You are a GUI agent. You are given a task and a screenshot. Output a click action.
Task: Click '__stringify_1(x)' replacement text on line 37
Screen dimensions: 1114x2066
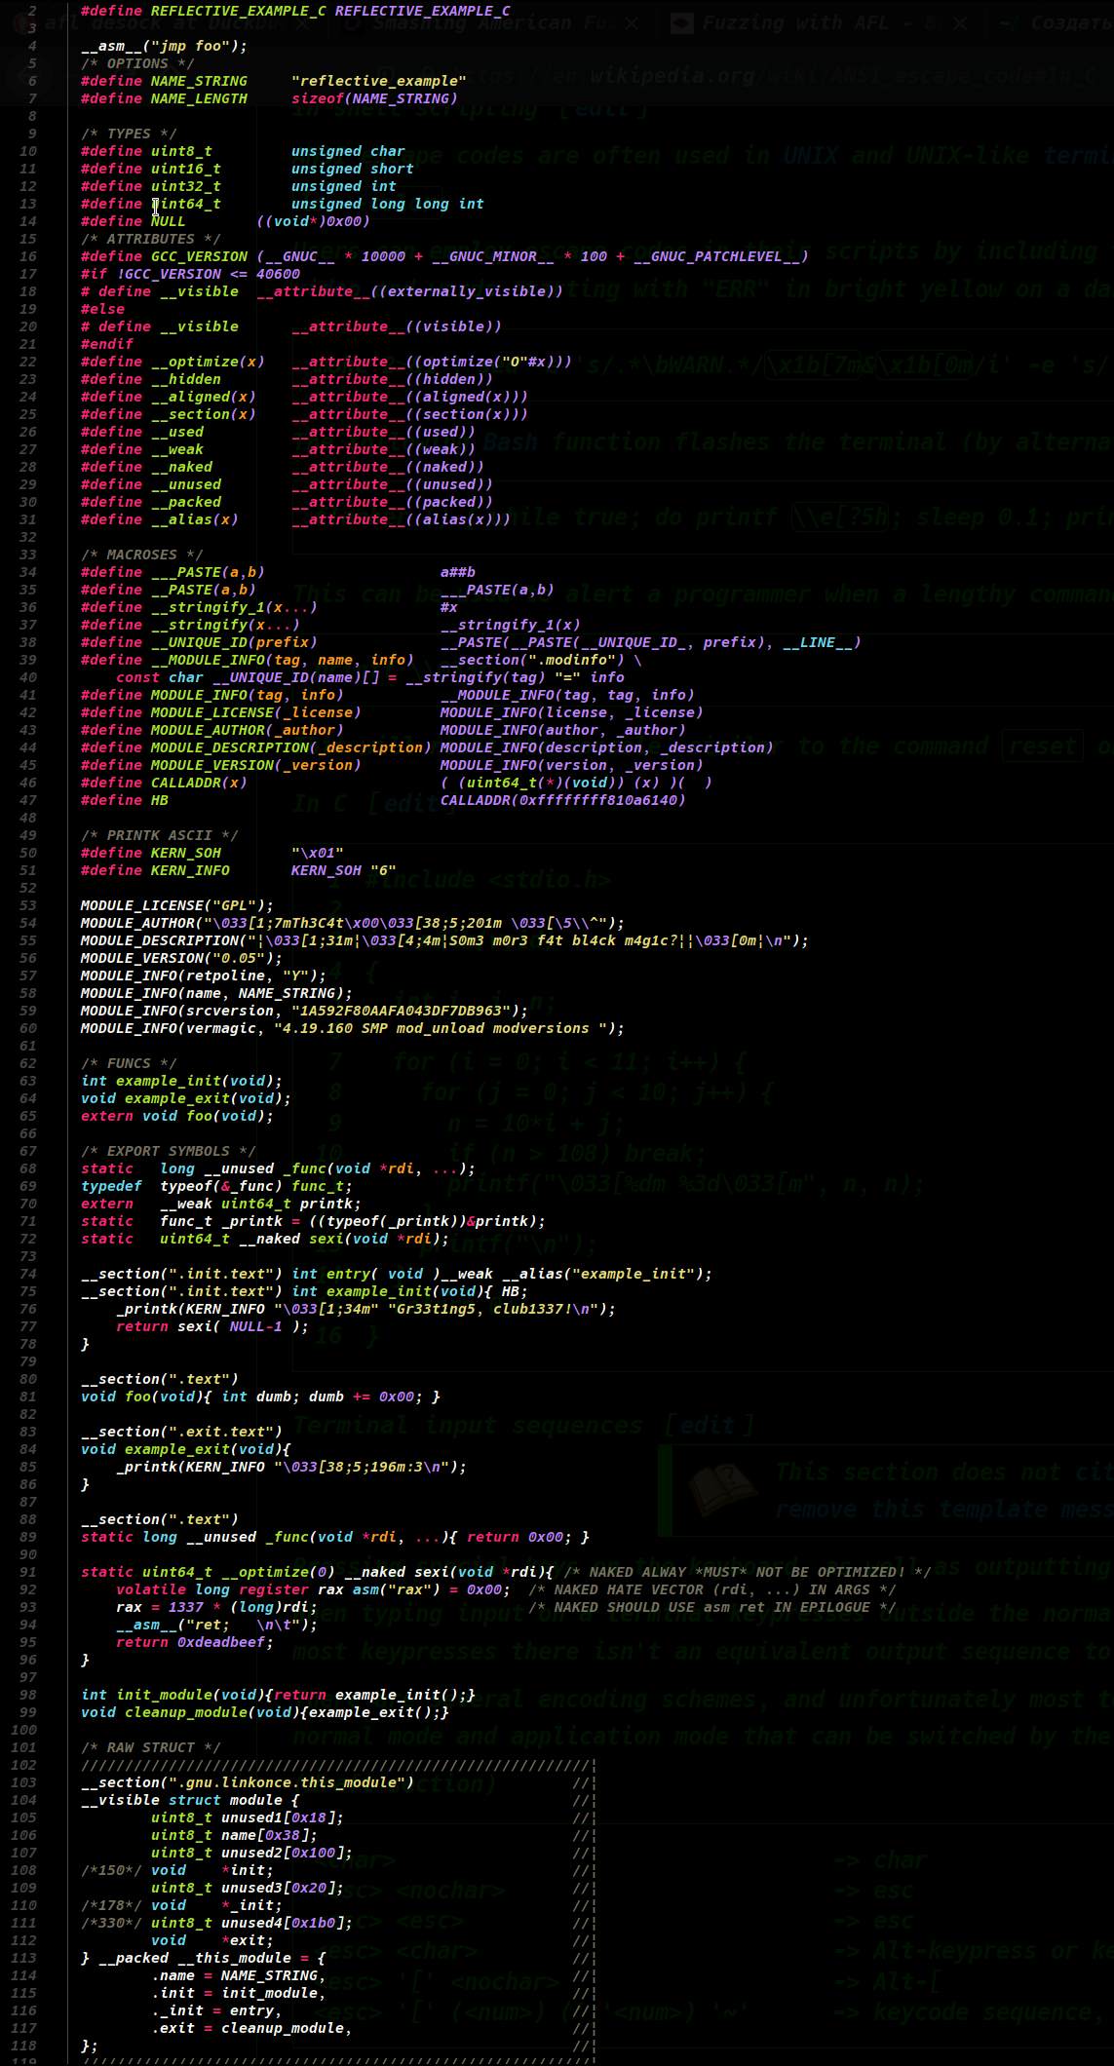point(510,625)
